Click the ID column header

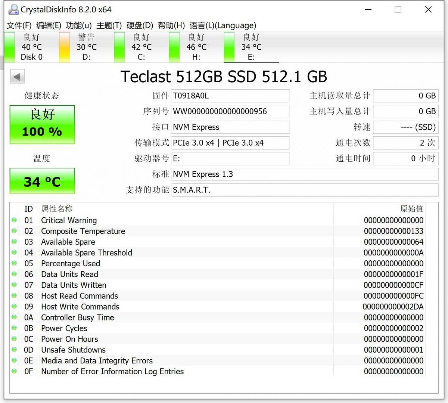click(x=28, y=209)
